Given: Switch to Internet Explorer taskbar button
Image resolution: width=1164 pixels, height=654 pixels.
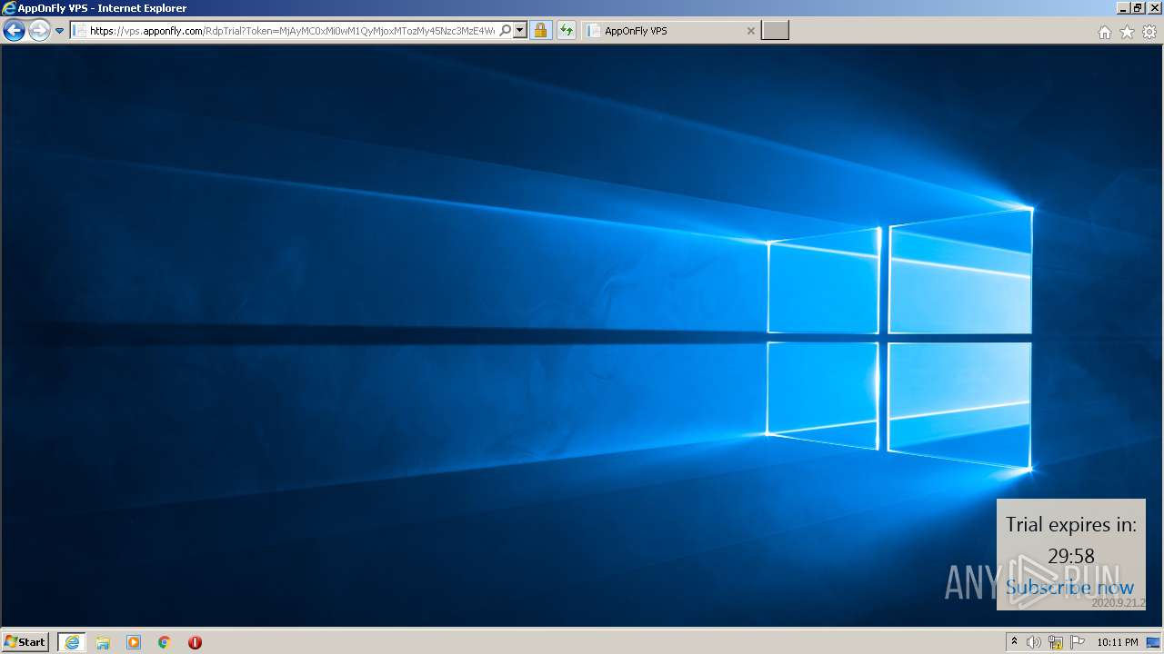Looking at the screenshot, I should [72, 642].
